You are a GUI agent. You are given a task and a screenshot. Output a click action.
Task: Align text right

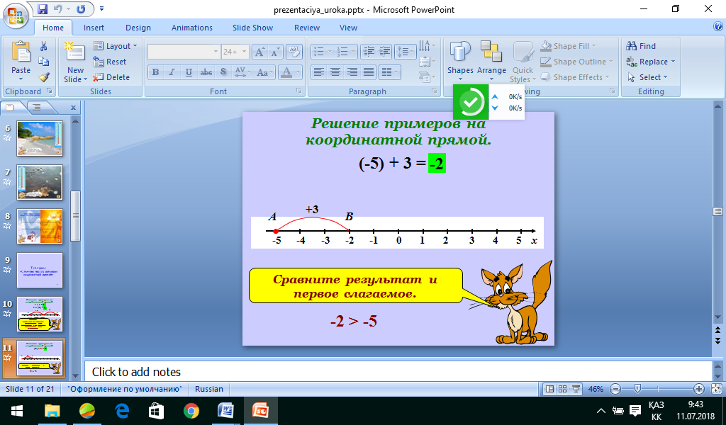(x=352, y=72)
